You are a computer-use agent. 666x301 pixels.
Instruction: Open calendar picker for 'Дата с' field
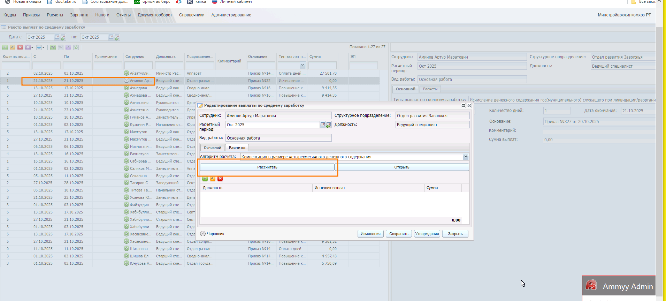57,37
